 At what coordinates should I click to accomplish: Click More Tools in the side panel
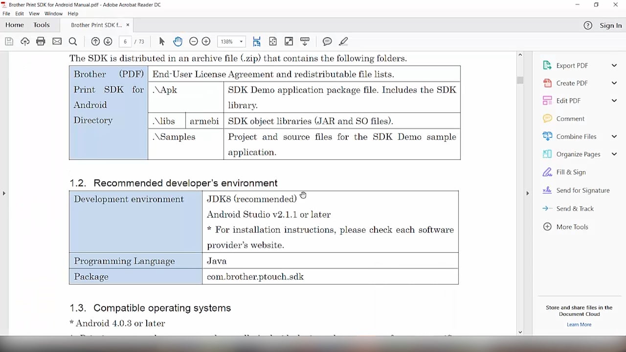pos(572,227)
